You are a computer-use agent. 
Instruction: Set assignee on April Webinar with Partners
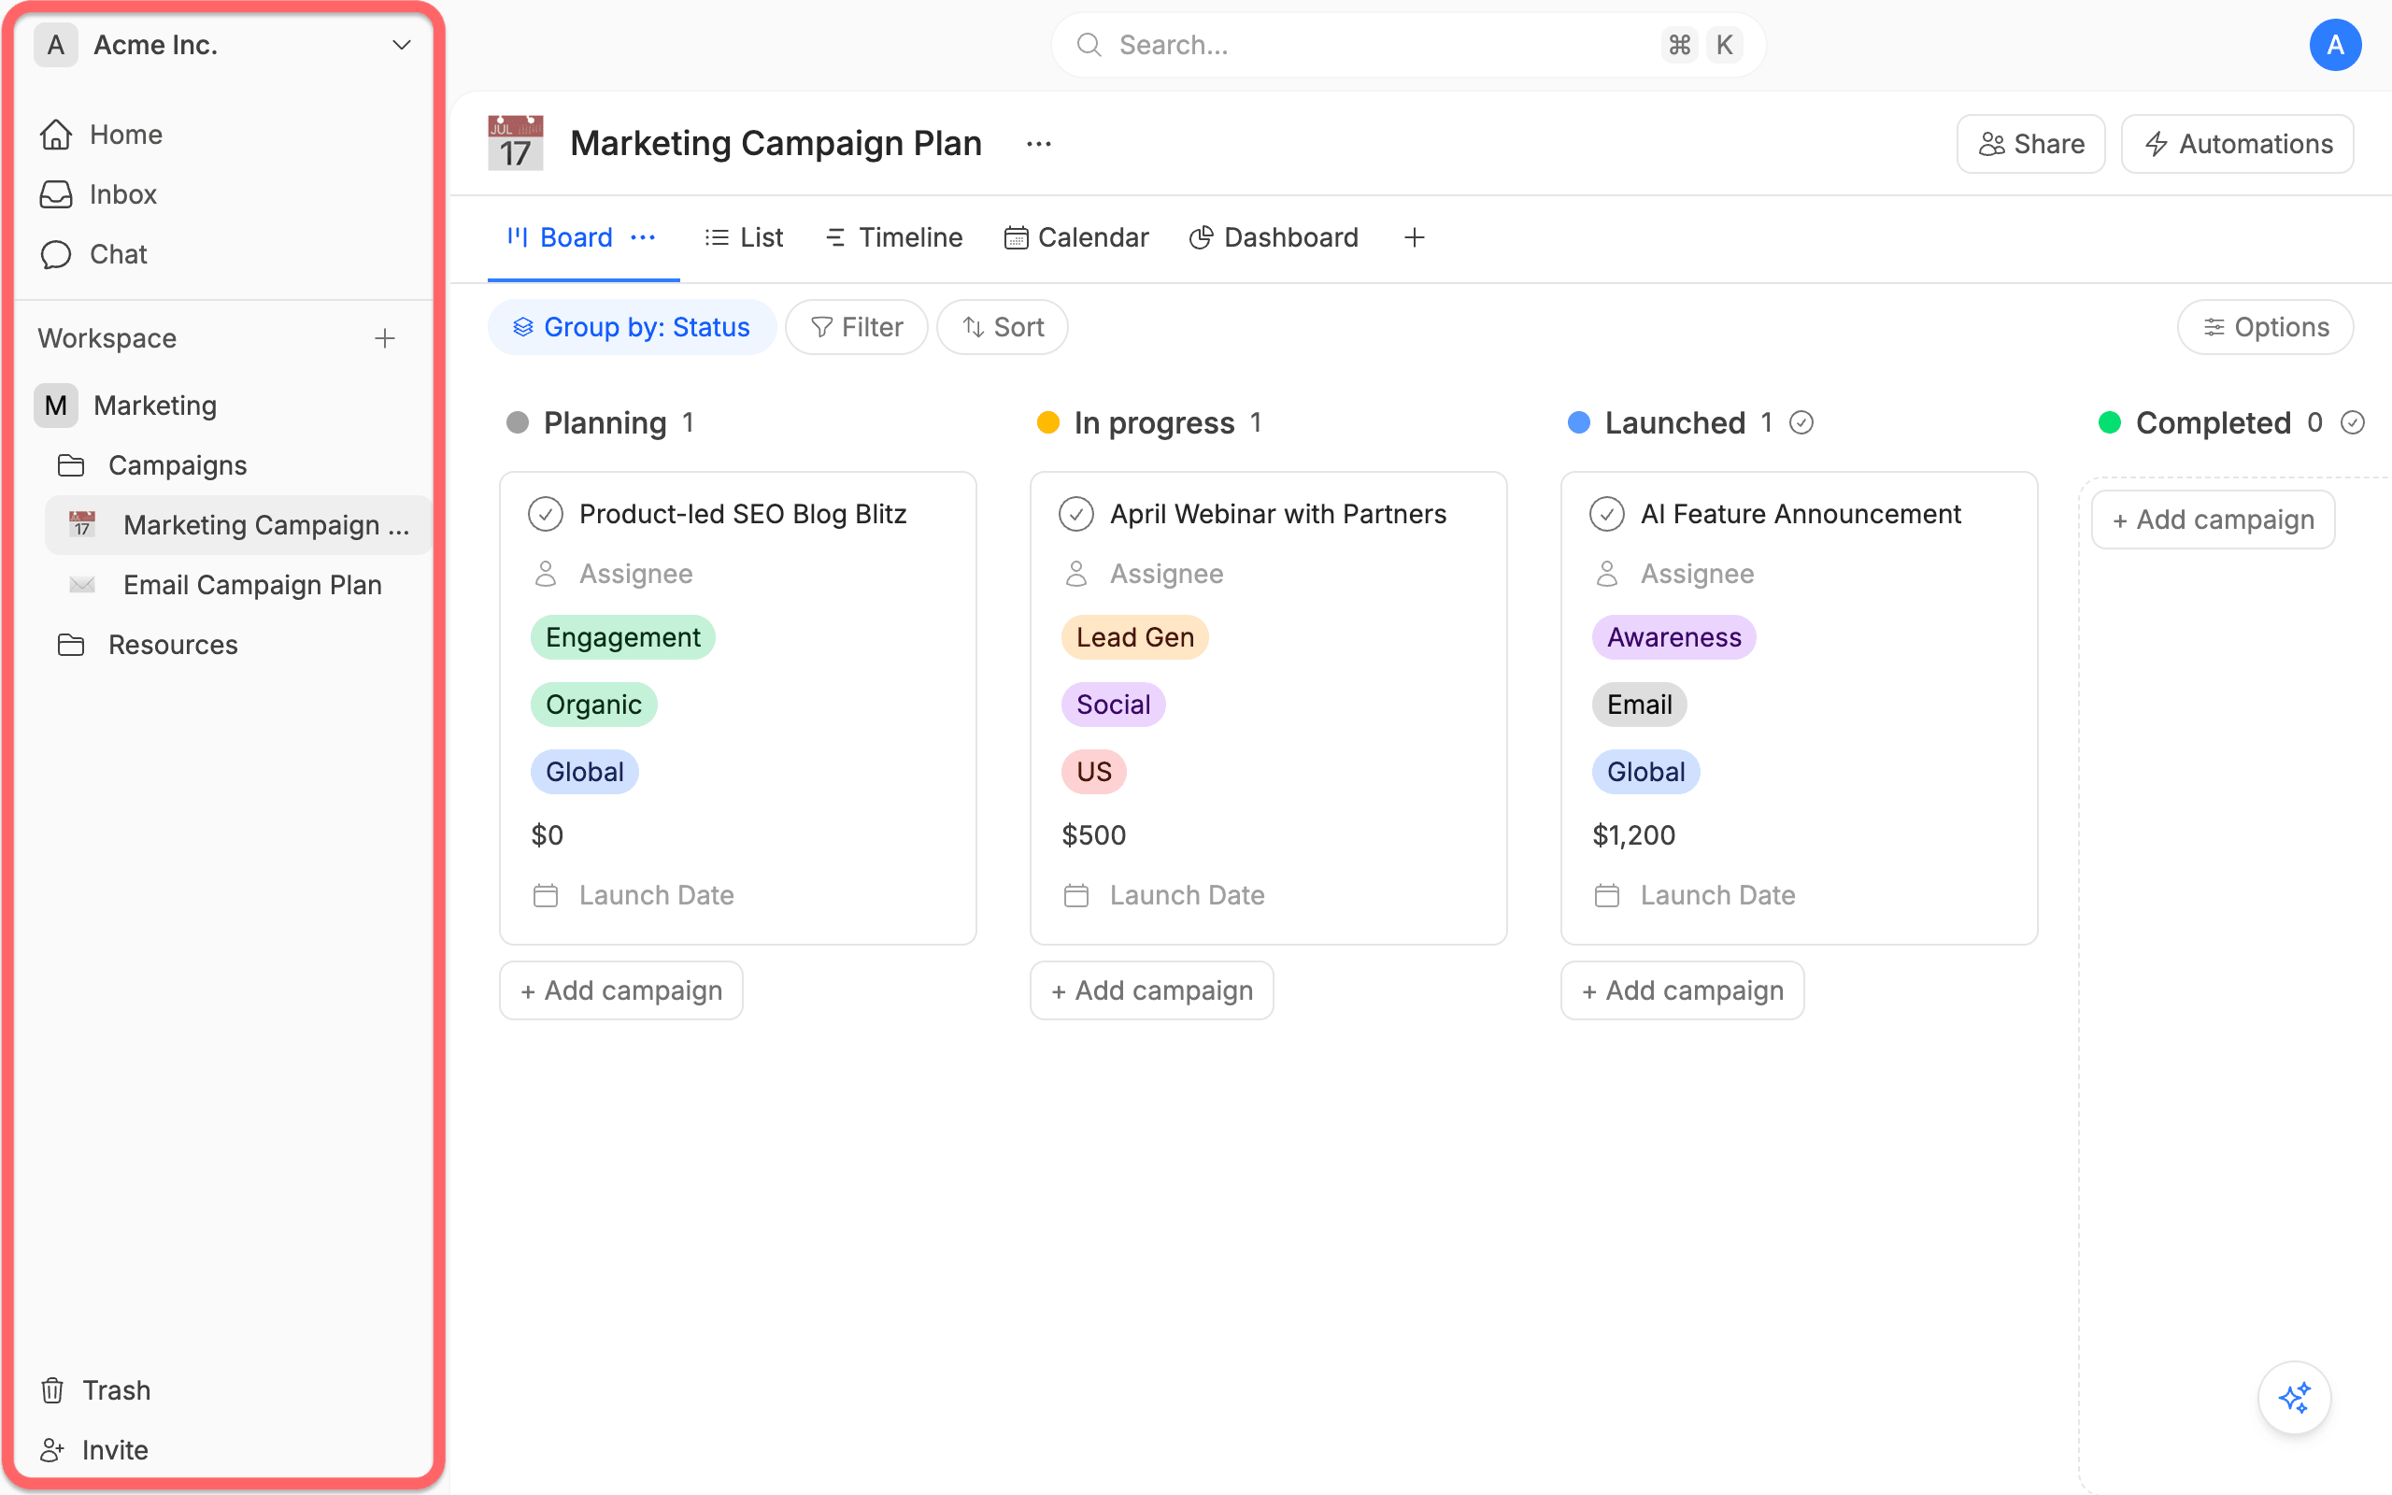1144,574
